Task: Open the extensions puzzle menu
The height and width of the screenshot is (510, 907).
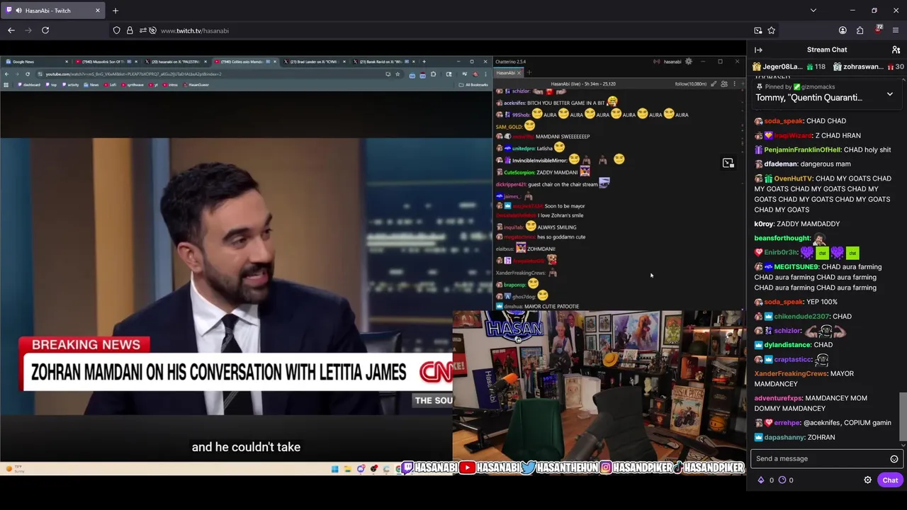Action: click(860, 30)
